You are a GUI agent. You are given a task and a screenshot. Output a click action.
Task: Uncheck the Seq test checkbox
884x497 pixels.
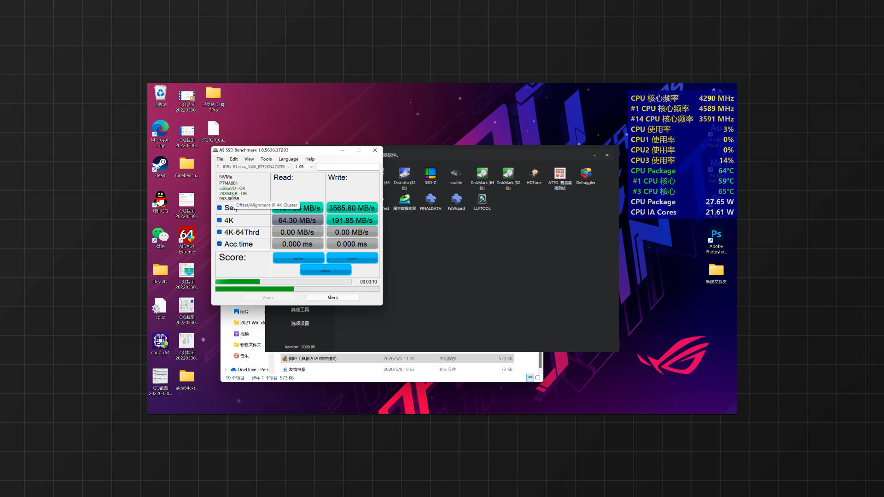pyautogui.click(x=220, y=208)
